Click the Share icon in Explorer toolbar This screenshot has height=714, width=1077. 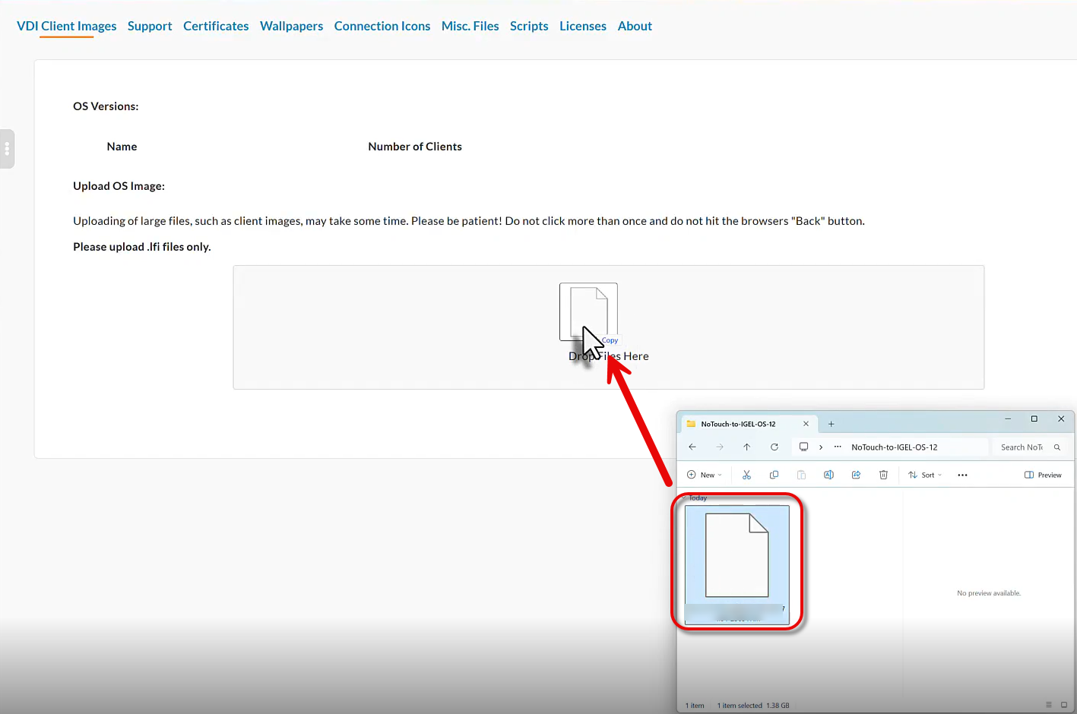pos(856,475)
